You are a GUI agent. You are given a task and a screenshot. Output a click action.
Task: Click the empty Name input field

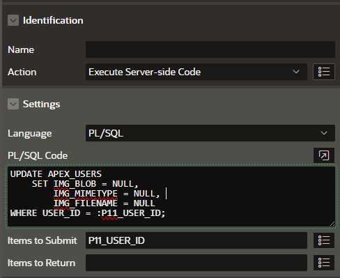click(210, 49)
